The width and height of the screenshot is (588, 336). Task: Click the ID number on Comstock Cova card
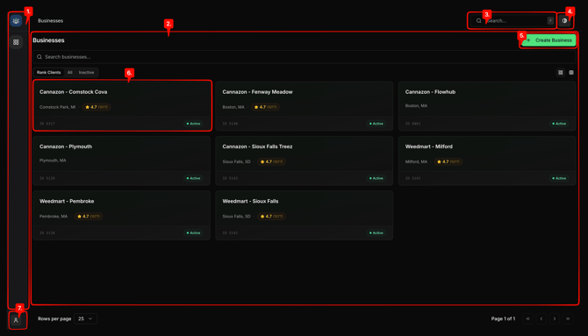[47, 124]
